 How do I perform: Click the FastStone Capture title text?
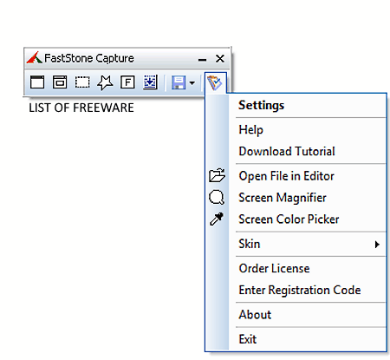pos(89,58)
